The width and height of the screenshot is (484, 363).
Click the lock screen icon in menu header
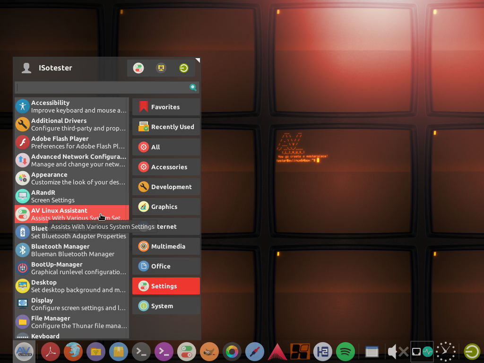click(x=161, y=68)
